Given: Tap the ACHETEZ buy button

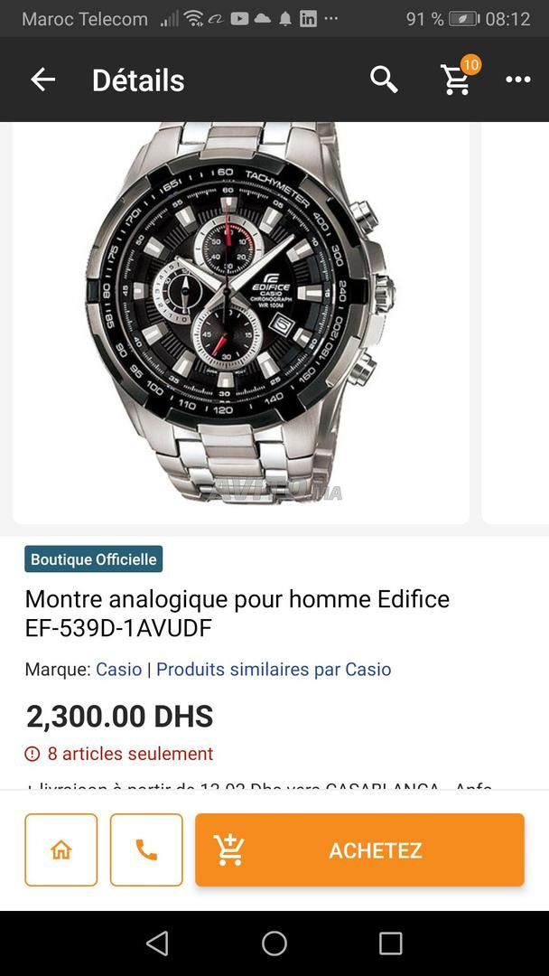Looking at the screenshot, I should [359, 849].
